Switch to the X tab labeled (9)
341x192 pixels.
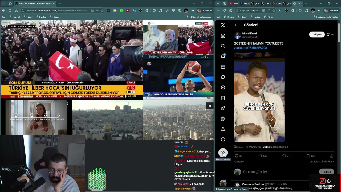(x=255, y=3)
